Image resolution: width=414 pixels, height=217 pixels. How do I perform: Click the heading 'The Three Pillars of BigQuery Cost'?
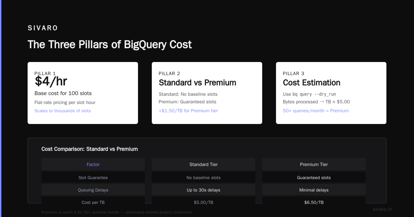tap(109, 44)
